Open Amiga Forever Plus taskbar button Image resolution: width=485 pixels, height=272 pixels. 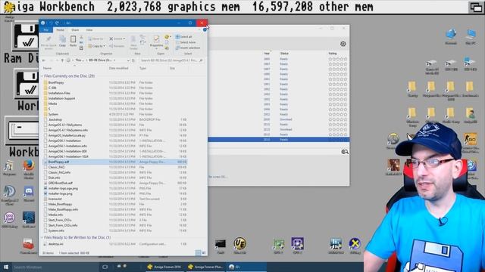(205, 267)
